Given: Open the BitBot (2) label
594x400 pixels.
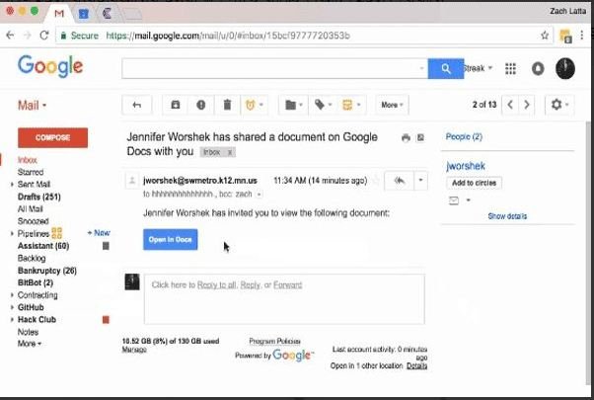Looking at the screenshot, I should point(36,282).
